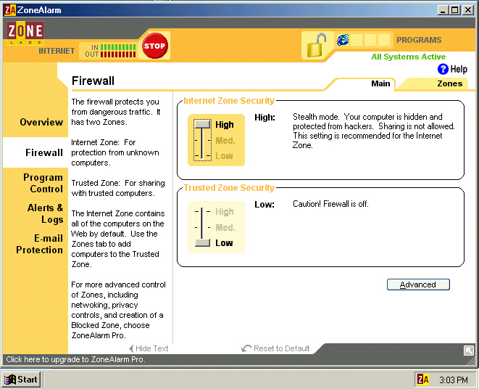This screenshot has width=479, height=389.
Task: Click the Internet Explorer program icon
Action: [343, 40]
